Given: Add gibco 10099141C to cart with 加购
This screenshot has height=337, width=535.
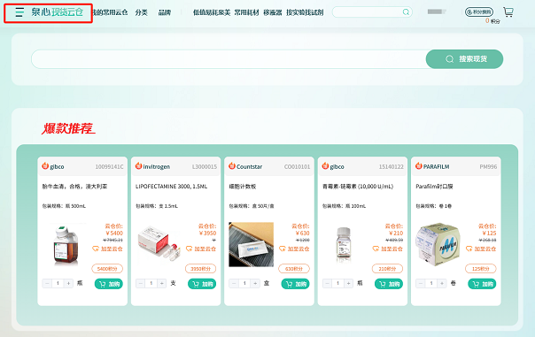Looking at the screenshot, I should pos(108,284).
